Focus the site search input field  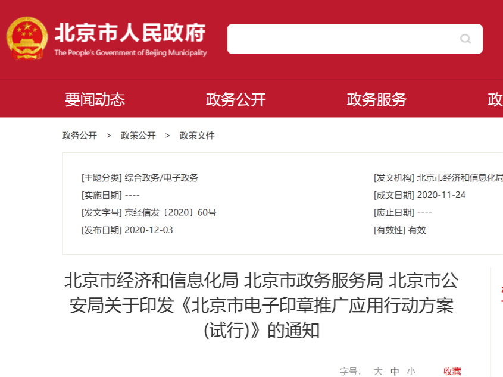[355, 39]
